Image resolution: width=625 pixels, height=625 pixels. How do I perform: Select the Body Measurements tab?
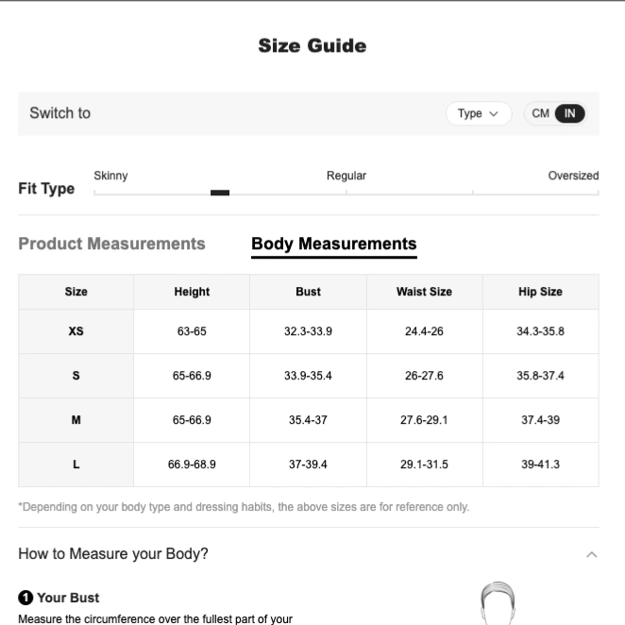[x=334, y=244]
